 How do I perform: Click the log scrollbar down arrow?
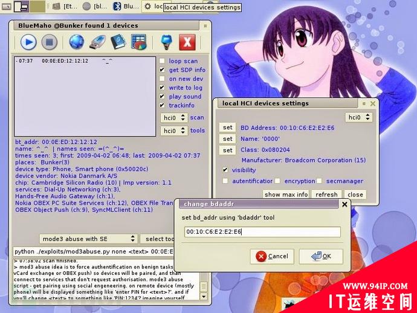[x=204, y=296]
